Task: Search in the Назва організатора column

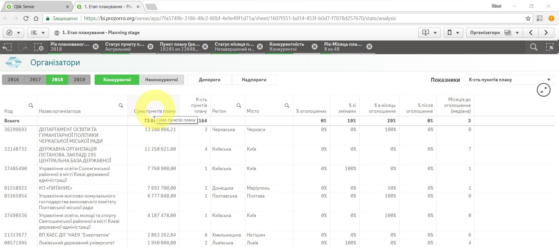Action: coord(121,105)
